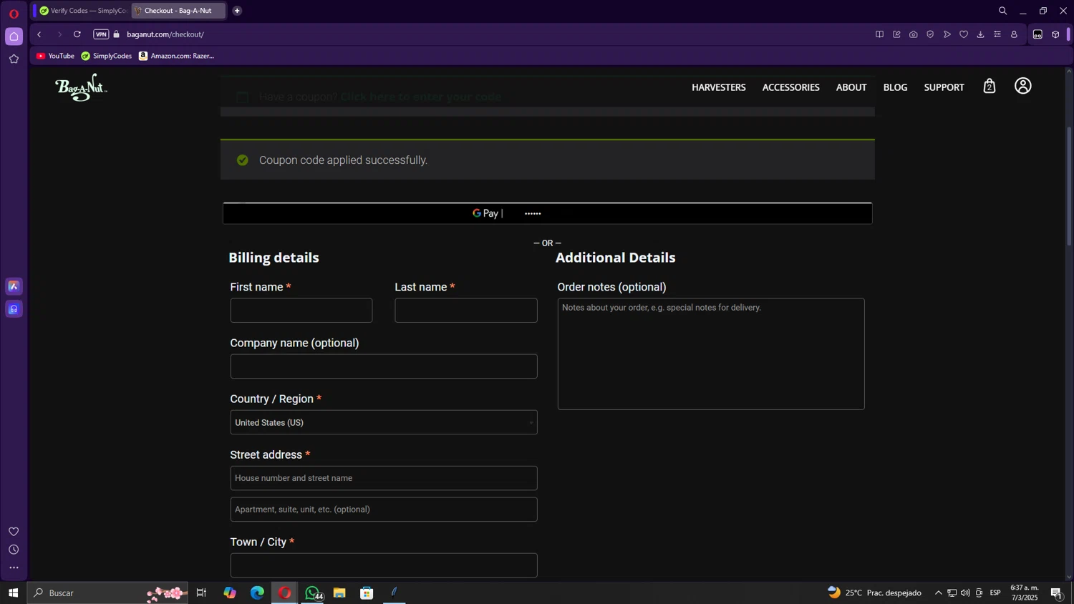Viewport: 1074px width, 604px height.
Task: Click the House number and street field
Action: pyautogui.click(x=384, y=478)
